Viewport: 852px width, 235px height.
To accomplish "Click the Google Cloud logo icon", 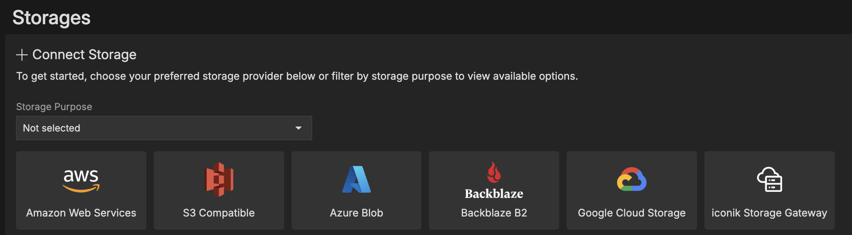I will pos(632,180).
